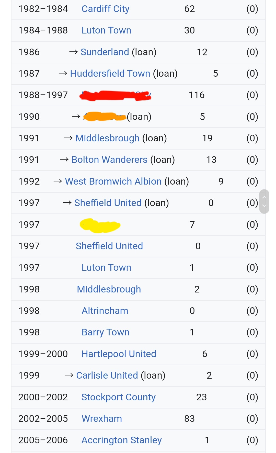Open the Wrexham link
Screen dimensions: 276x453
[x=102, y=419]
